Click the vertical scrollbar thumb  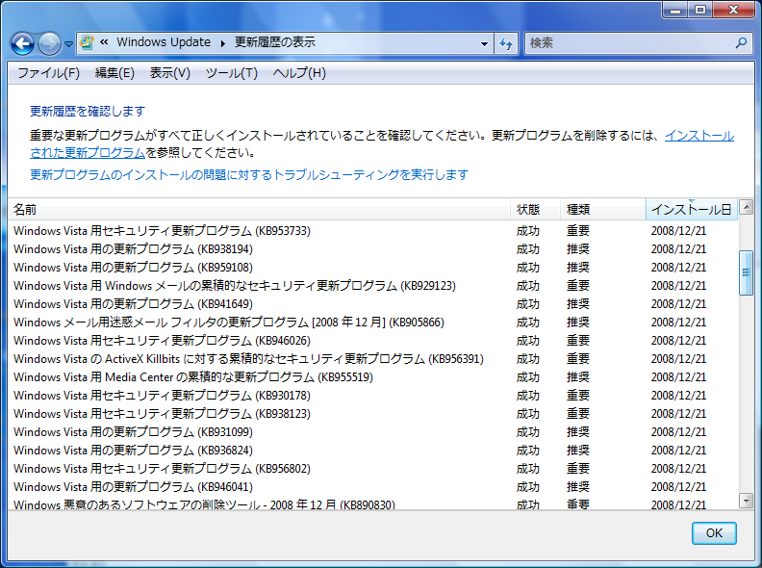tap(746, 272)
